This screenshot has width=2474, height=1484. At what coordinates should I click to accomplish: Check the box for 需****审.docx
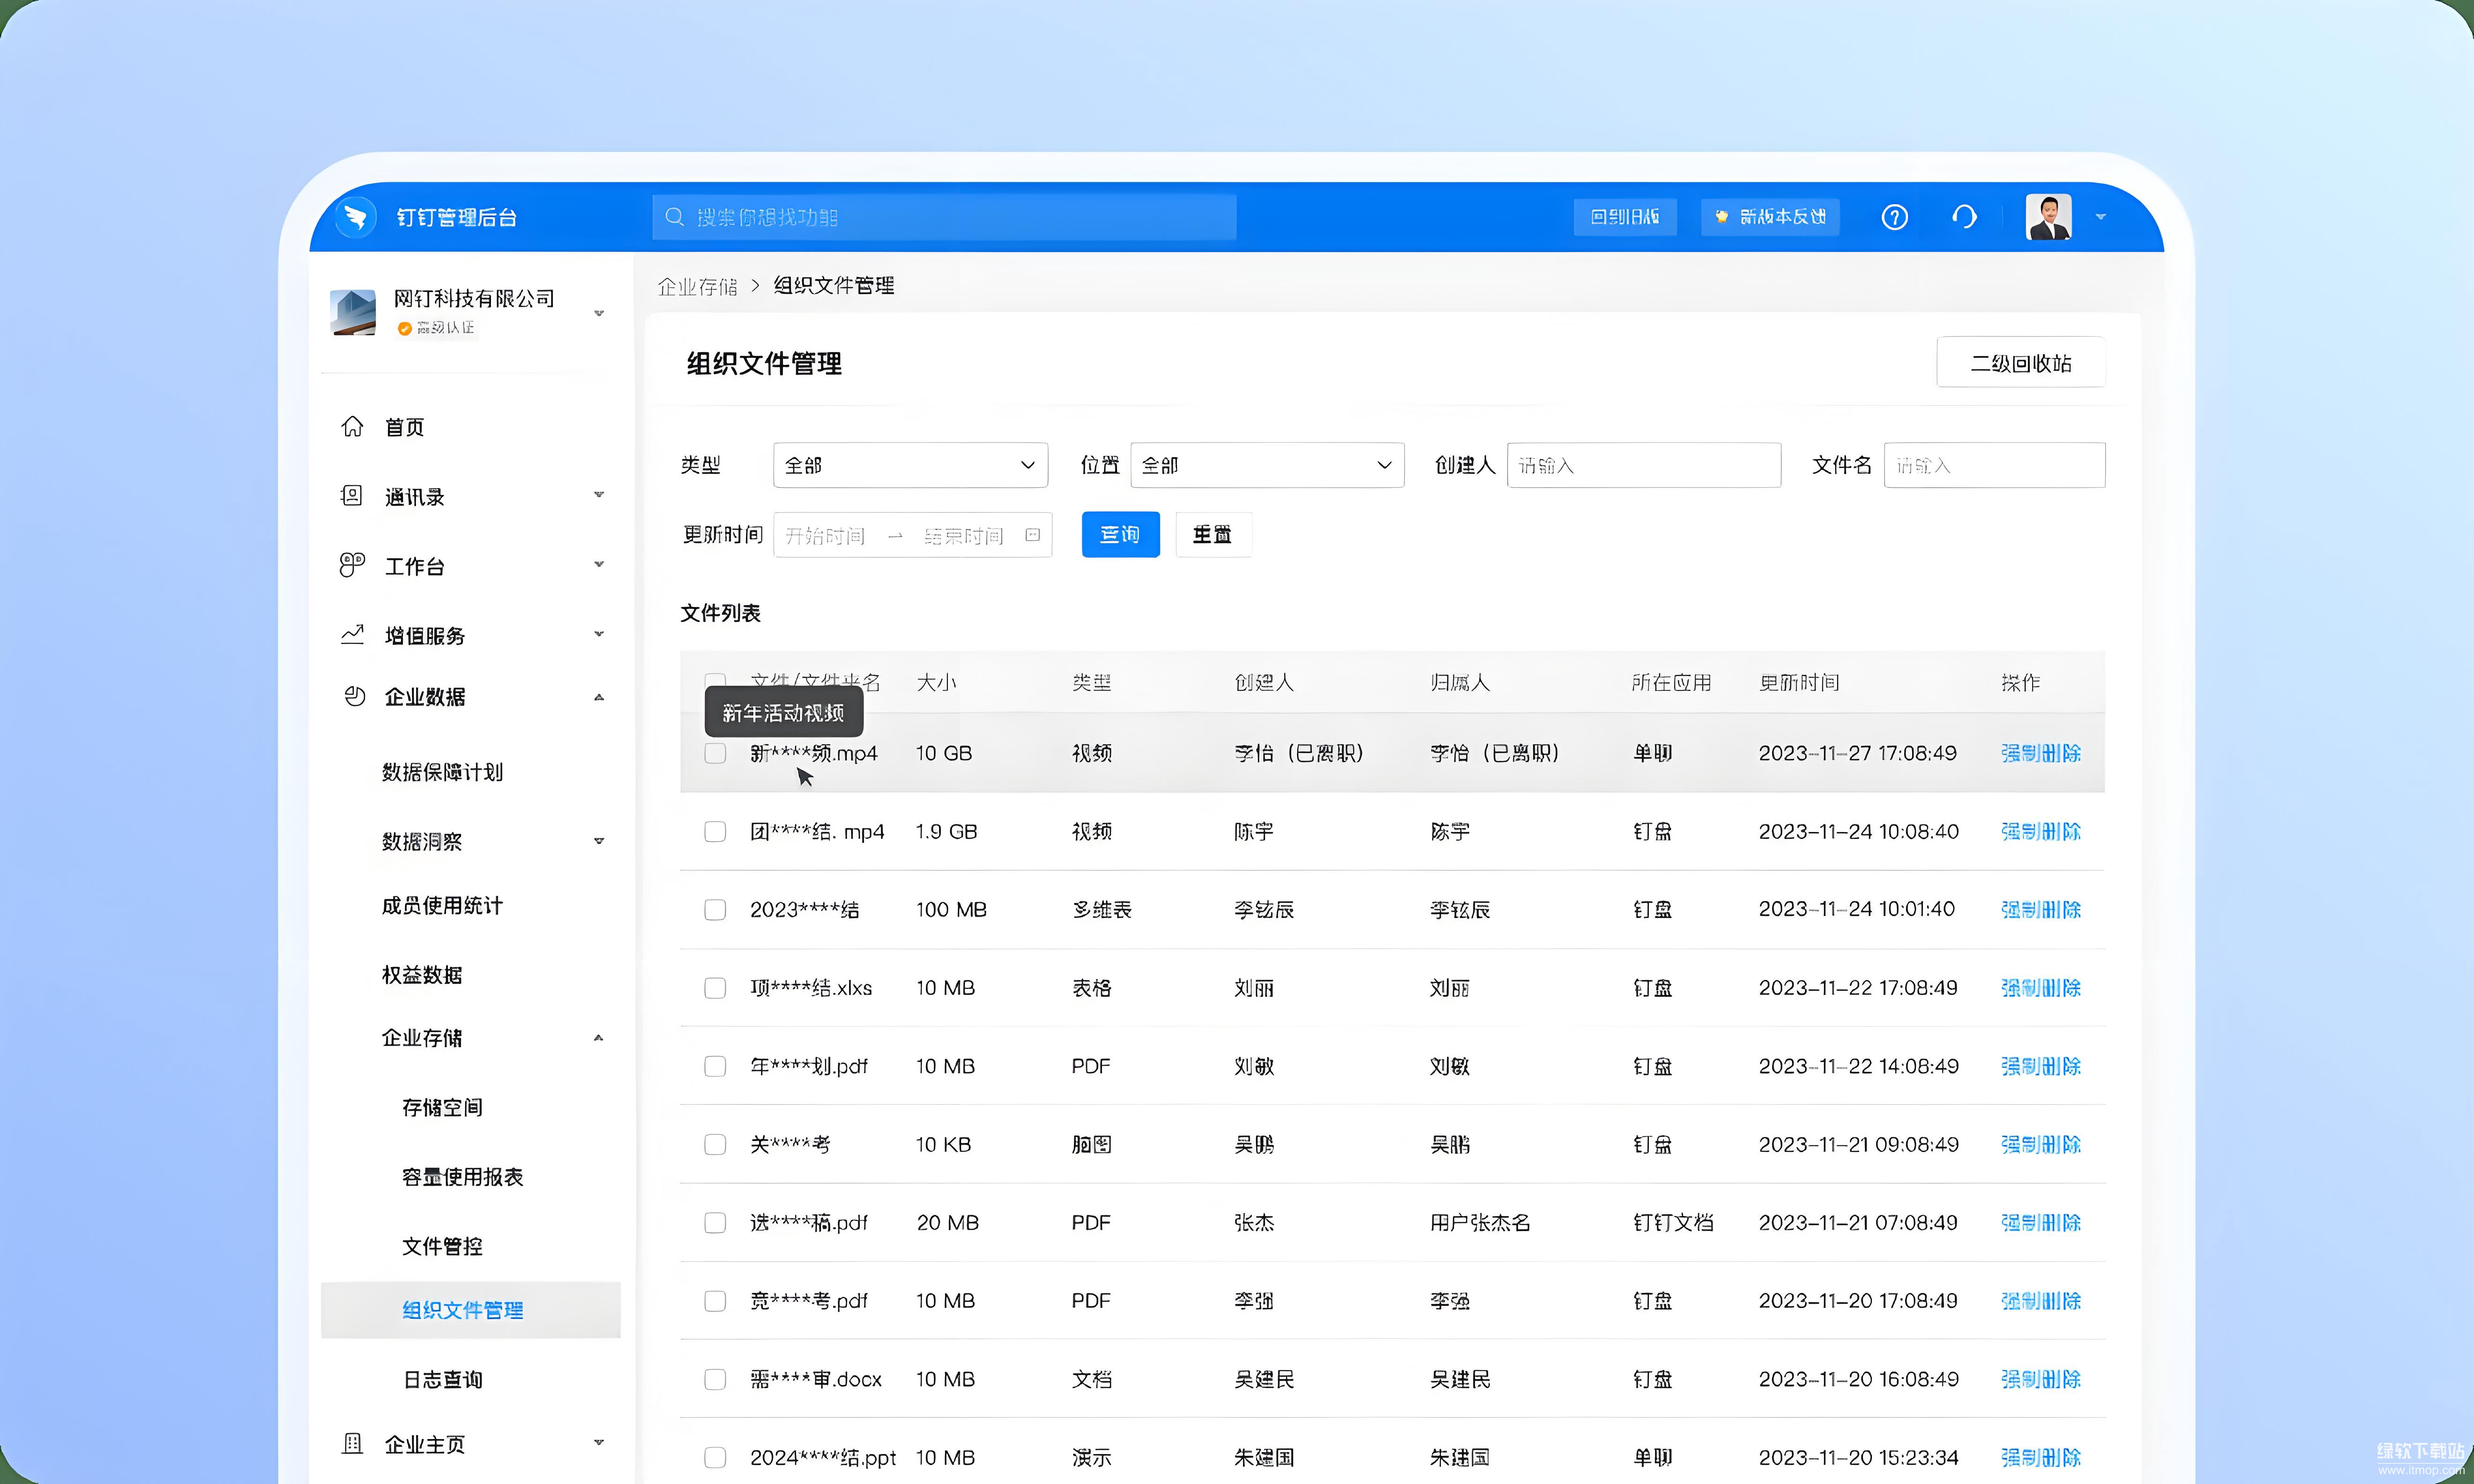point(715,1379)
